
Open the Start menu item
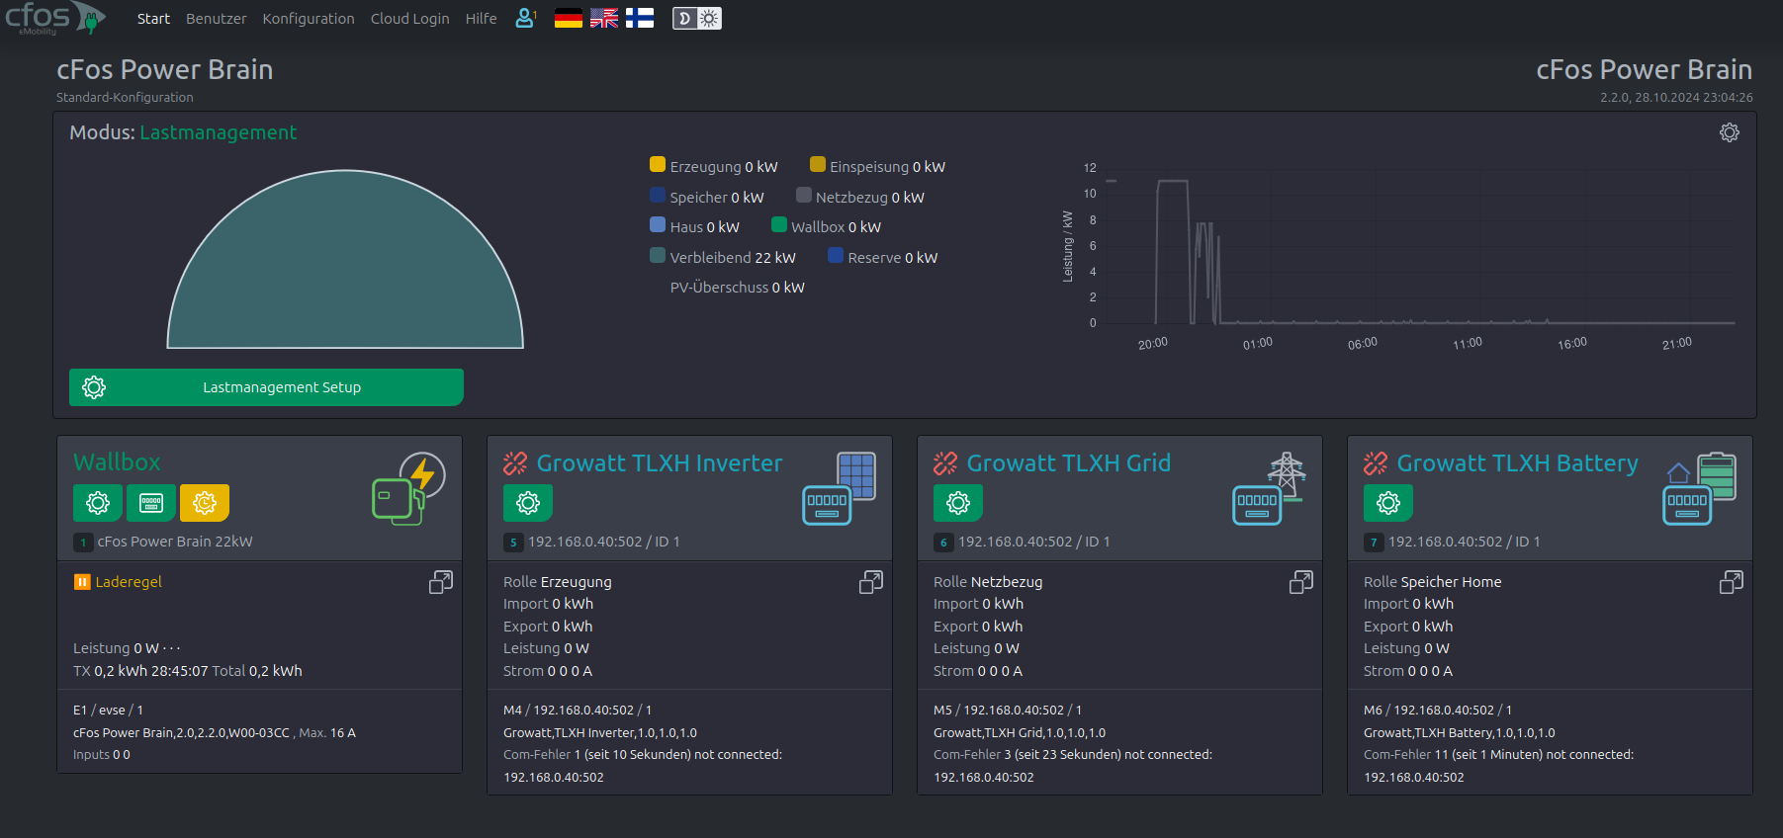153,19
